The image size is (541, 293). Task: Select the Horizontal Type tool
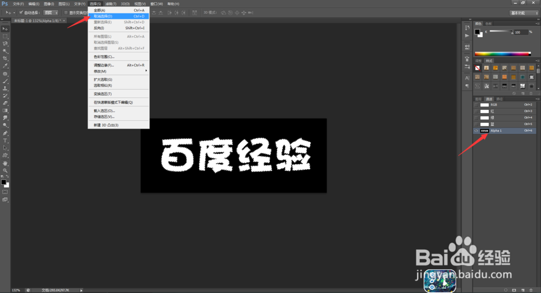tap(5, 141)
